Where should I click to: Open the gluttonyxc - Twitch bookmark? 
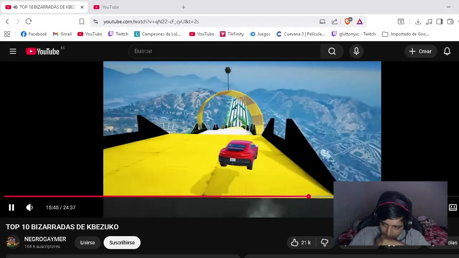[x=354, y=34]
